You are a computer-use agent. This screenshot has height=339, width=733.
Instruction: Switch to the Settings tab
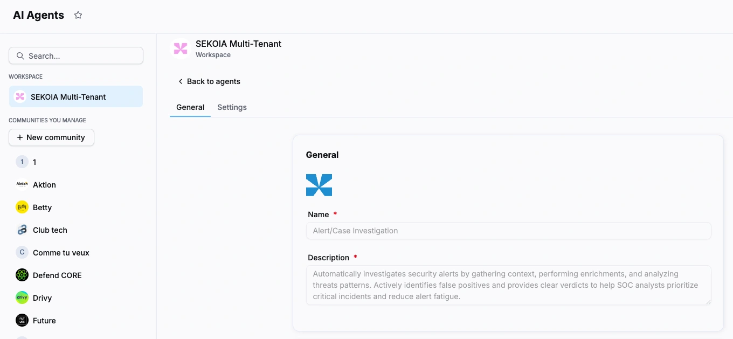[232, 107]
